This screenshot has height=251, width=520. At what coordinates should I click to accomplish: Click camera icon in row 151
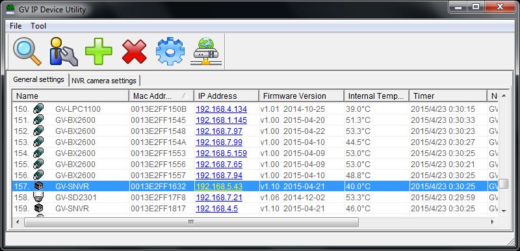point(38,120)
